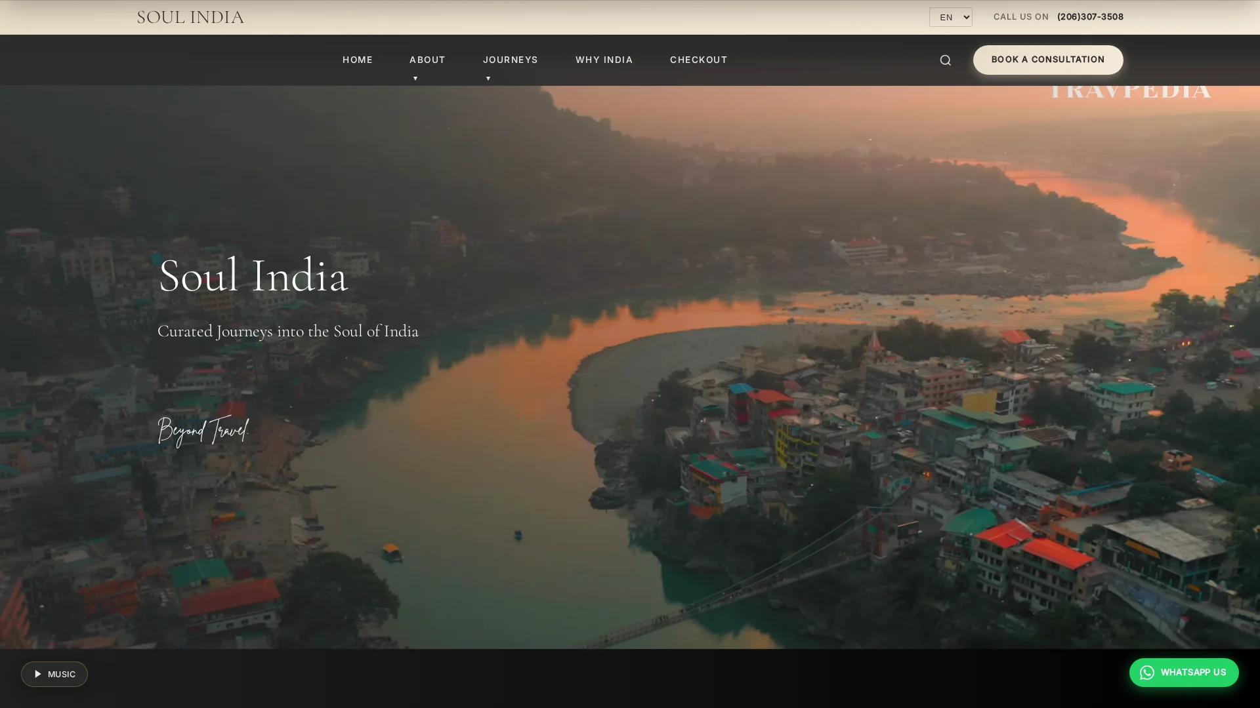Open the Checkout menu item
Image resolution: width=1260 pixels, height=708 pixels.
click(698, 60)
